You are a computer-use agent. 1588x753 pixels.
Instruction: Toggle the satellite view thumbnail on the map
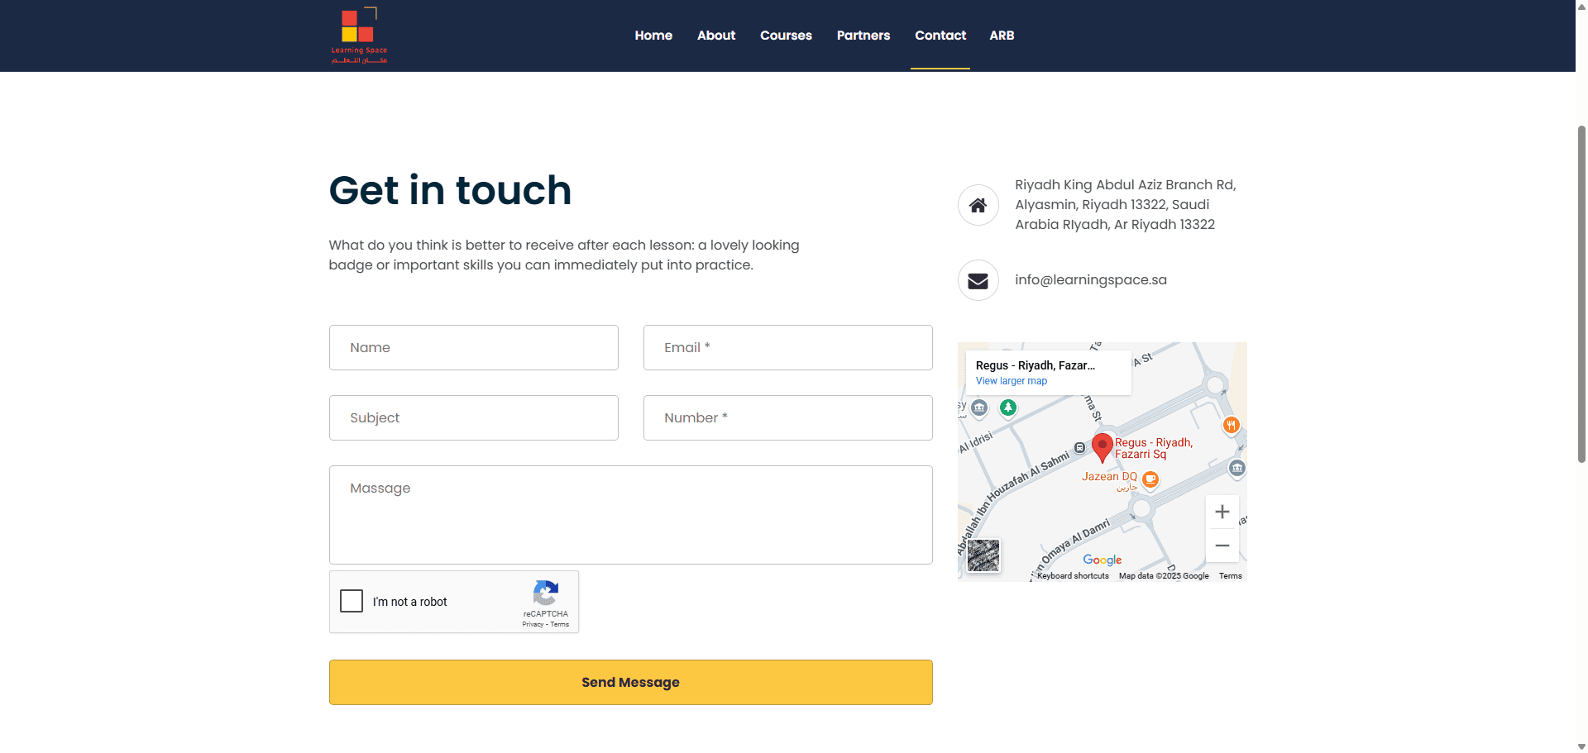[x=983, y=555]
